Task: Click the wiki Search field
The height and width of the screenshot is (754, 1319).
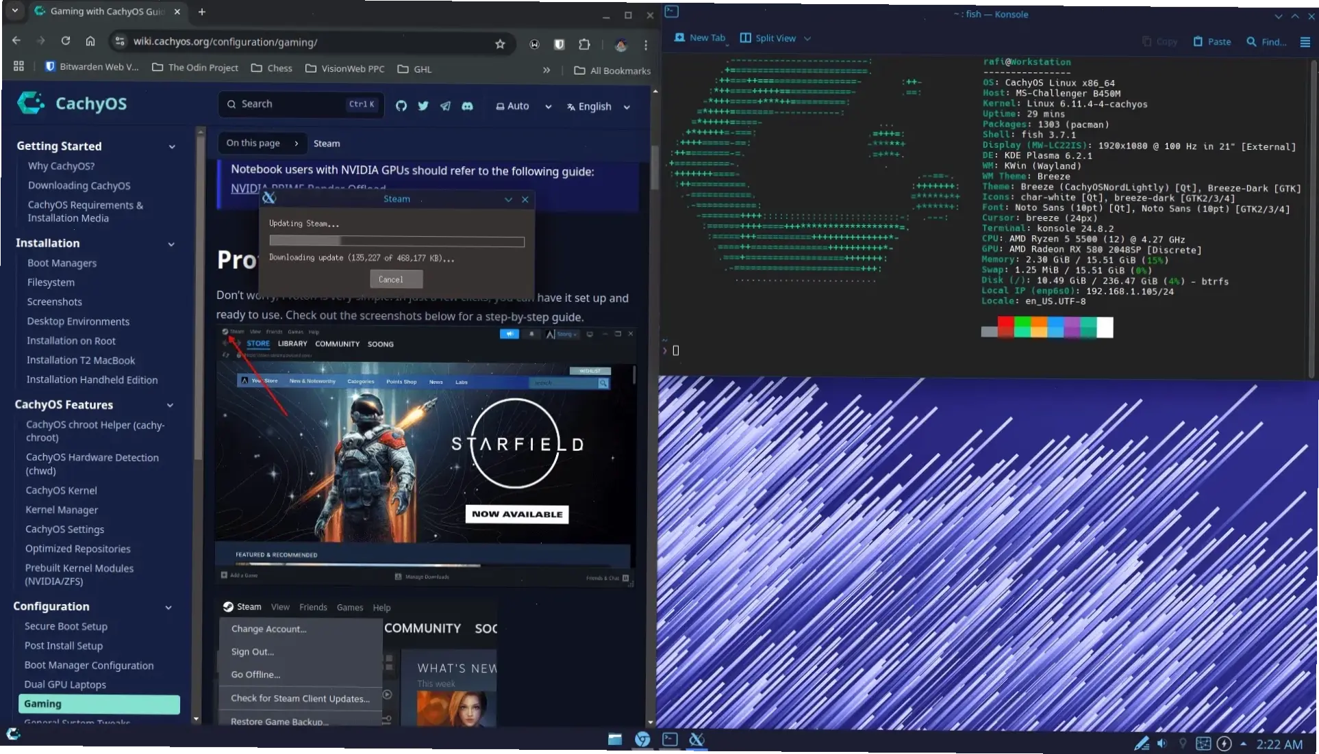Action: [301, 104]
